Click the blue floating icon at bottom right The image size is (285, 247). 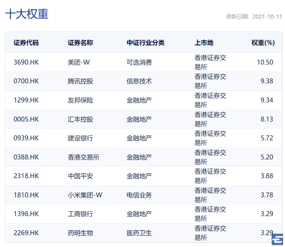[x=277, y=239]
